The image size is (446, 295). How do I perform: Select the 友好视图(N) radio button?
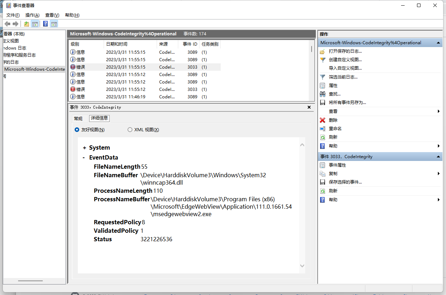[x=77, y=130]
